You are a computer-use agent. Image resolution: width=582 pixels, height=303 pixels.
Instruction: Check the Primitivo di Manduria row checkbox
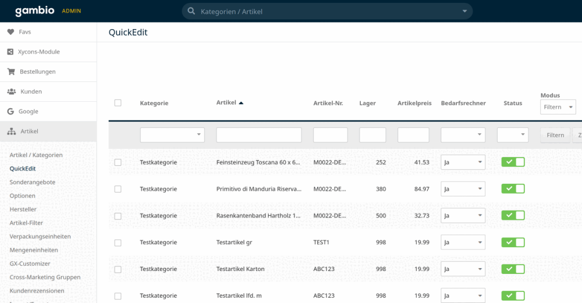118,189
